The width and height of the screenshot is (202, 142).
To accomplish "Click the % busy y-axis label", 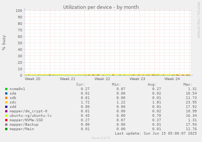I will point(4,43).
